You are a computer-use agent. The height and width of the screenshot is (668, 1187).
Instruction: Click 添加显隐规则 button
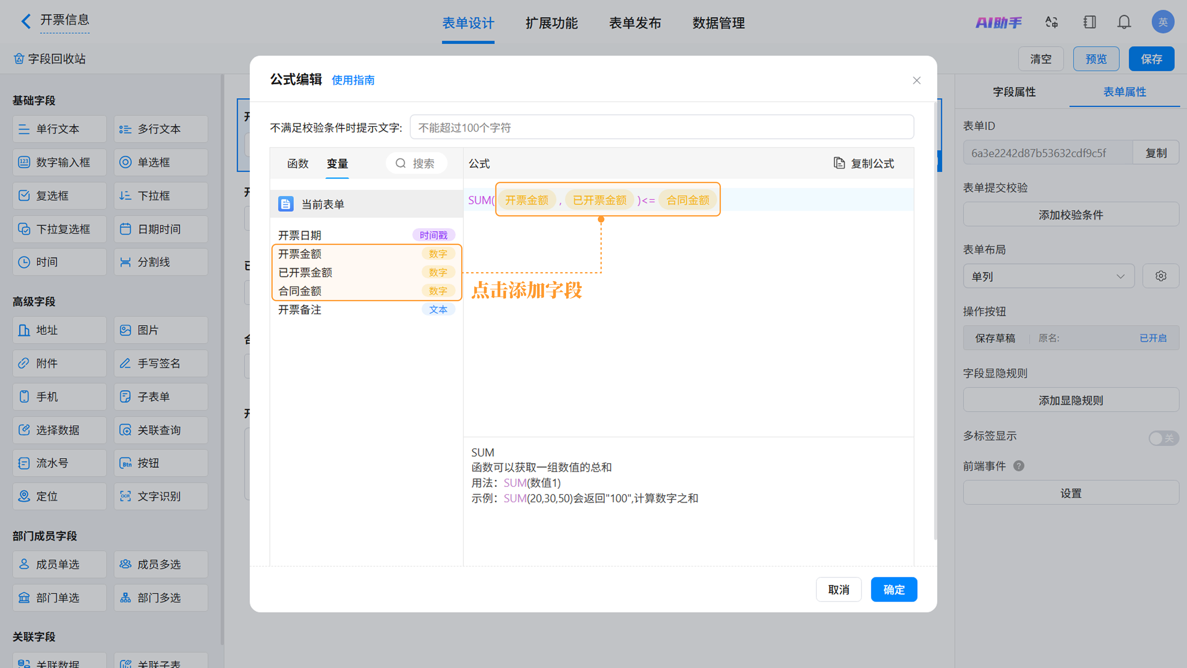(1071, 400)
